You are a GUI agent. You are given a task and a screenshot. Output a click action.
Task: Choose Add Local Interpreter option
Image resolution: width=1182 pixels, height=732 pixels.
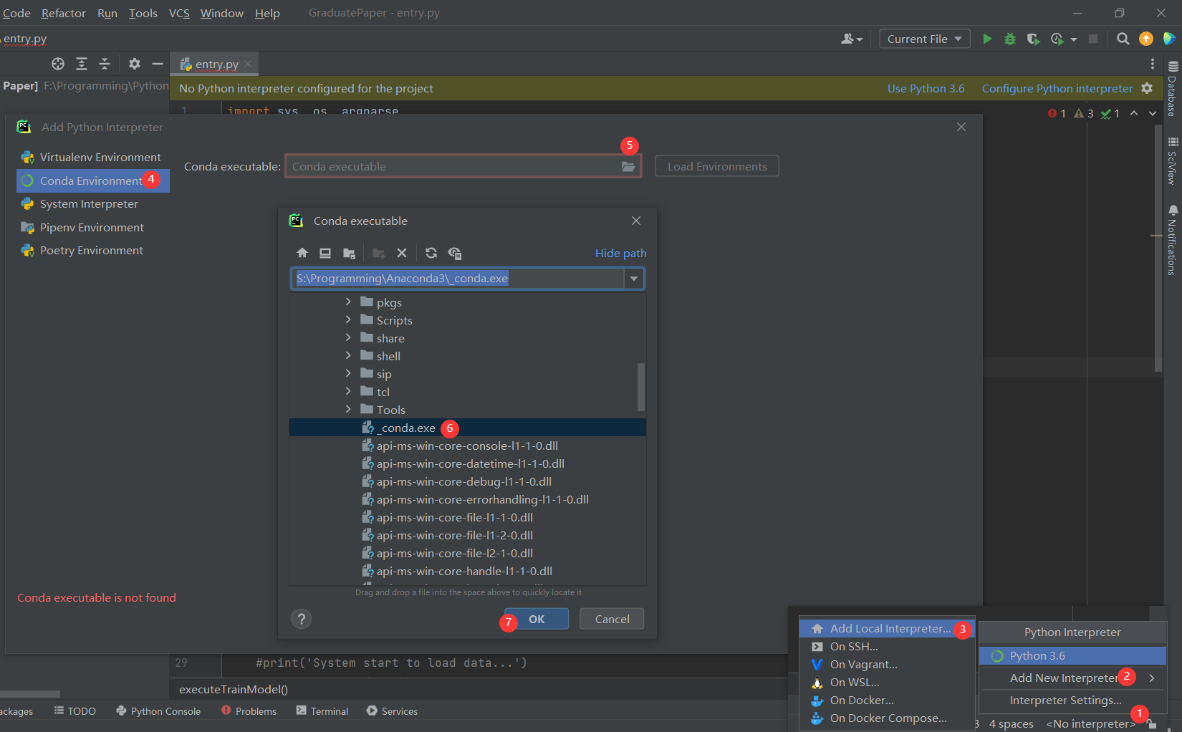(887, 628)
